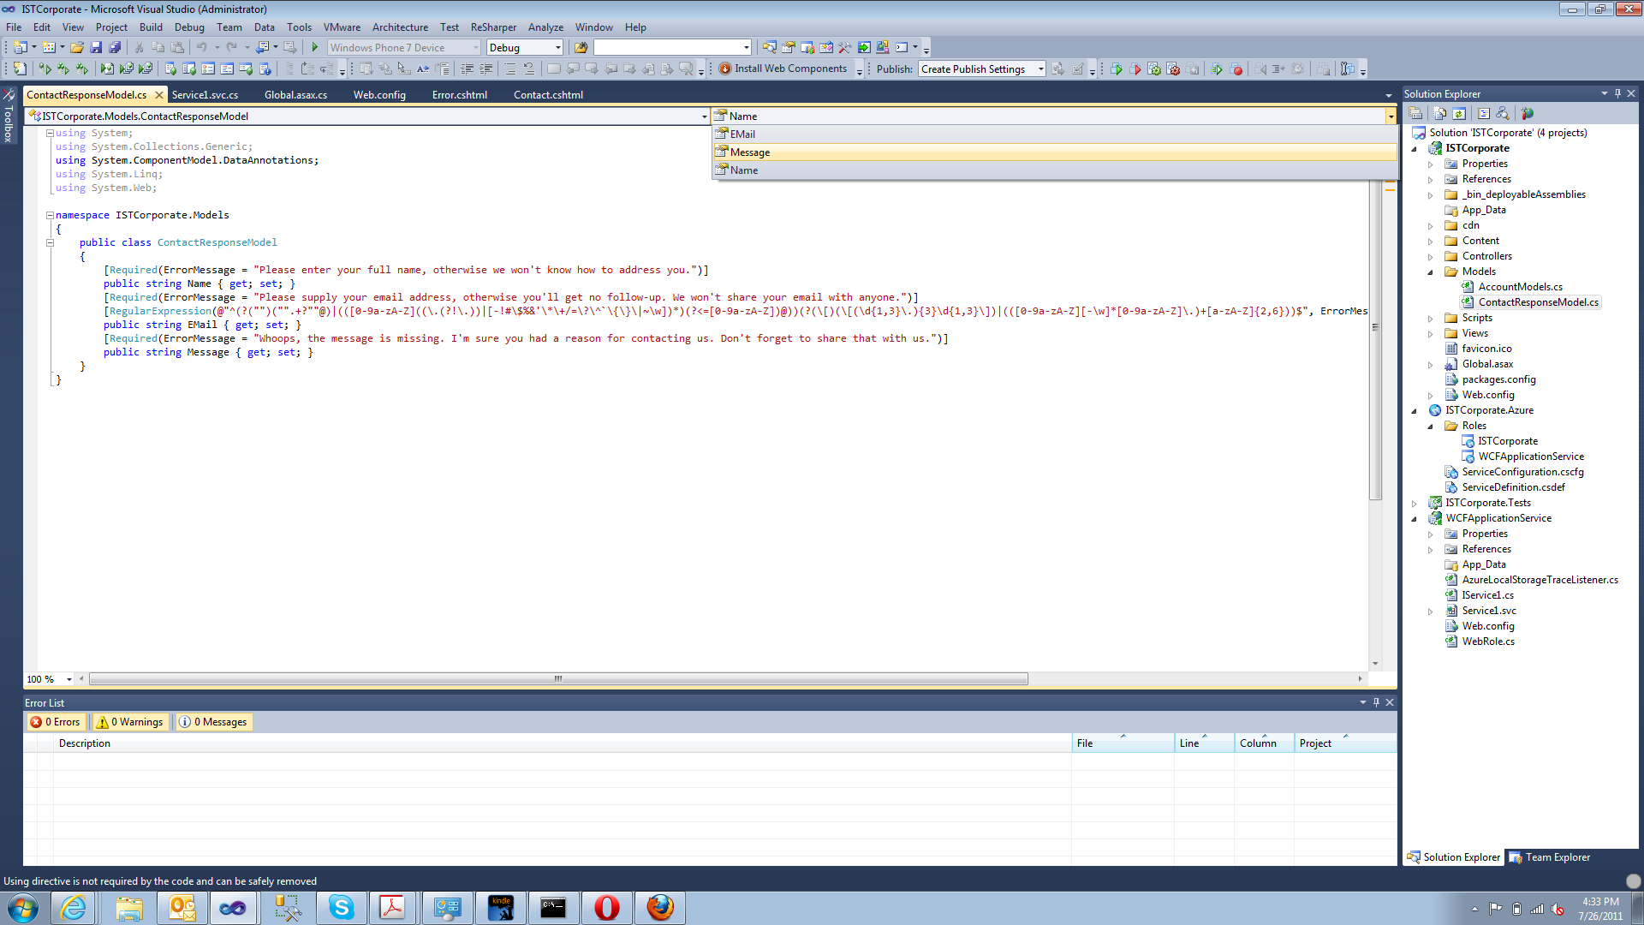Collapse the Models folder in Solution Explorer
This screenshot has height=925, width=1644.
tap(1431, 272)
